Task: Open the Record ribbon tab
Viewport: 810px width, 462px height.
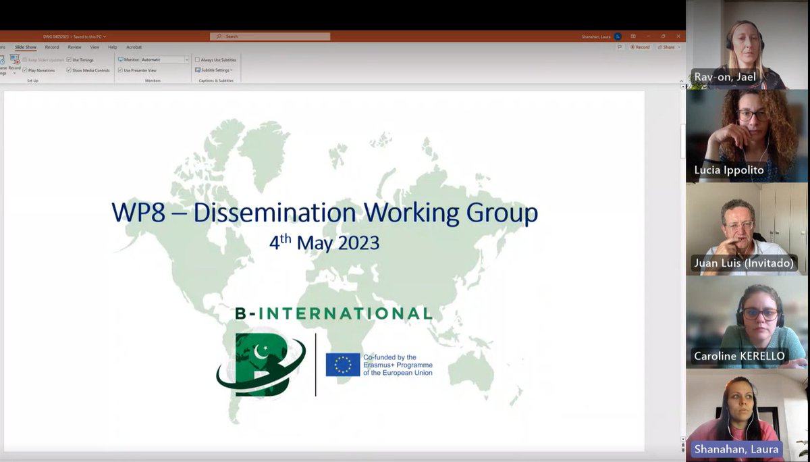Action: (52, 47)
